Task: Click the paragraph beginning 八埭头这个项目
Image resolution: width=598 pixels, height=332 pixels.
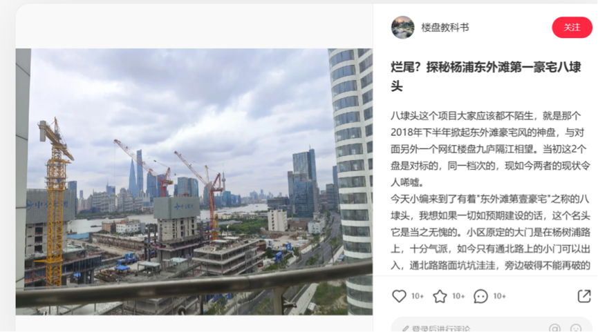Action: click(x=490, y=149)
